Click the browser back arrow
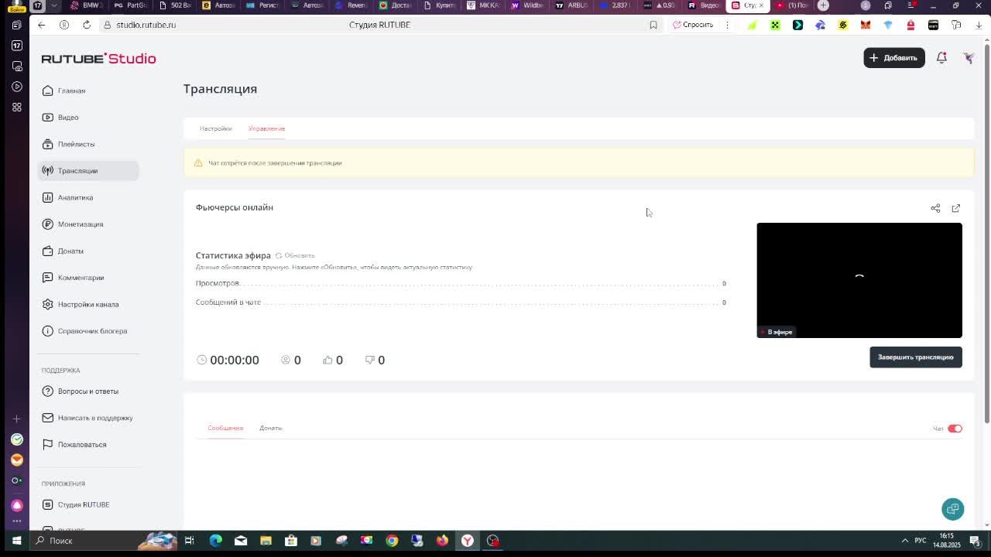This screenshot has width=991, height=557. (42, 25)
